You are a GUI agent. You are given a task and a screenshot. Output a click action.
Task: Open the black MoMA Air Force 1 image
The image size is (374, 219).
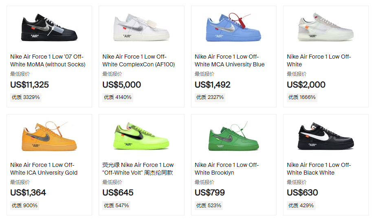tap(49, 27)
